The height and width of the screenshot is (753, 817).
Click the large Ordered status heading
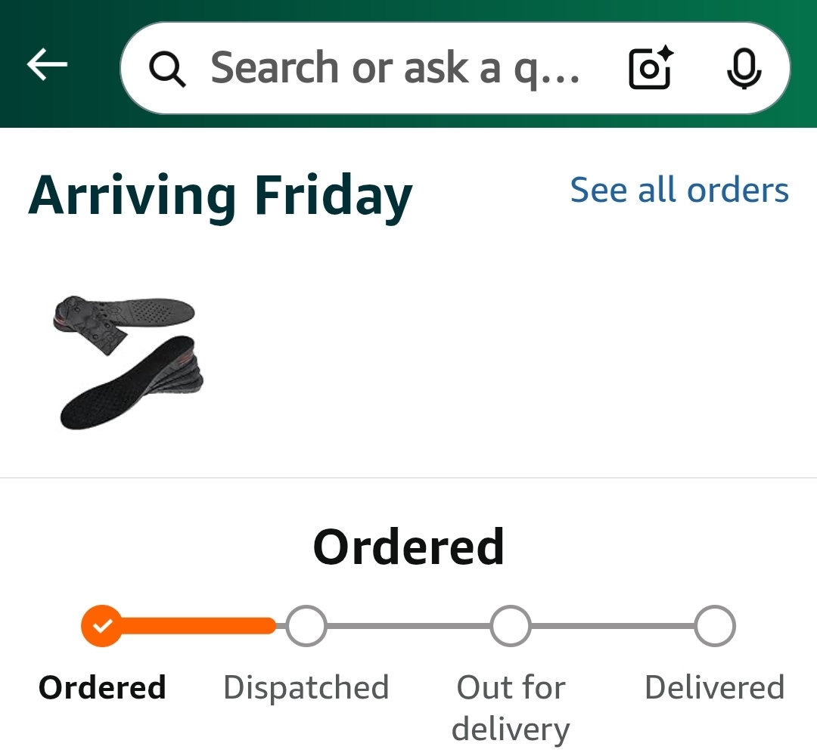tap(408, 547)
